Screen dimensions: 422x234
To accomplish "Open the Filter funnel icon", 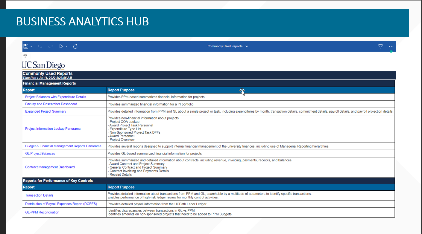I will tap(380, 46).
